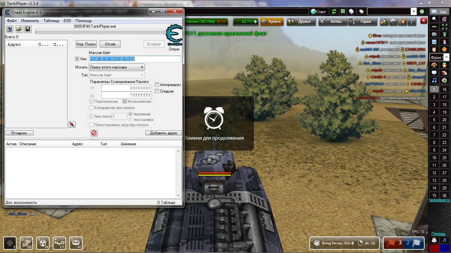This screenshot has height=253, width=451.
Task: Click the Купить button in game
Action: coord(272,22)
